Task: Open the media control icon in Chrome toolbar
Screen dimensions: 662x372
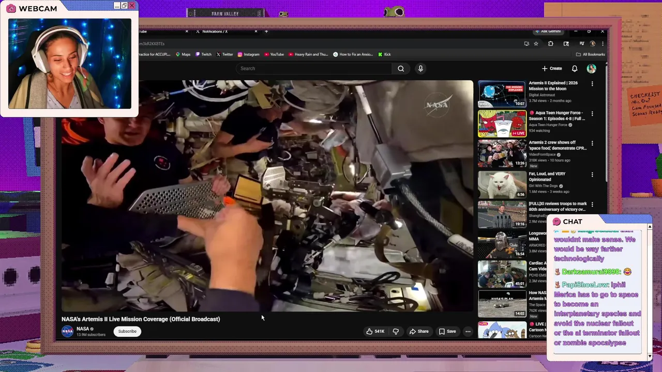Action: coord(582,44)
